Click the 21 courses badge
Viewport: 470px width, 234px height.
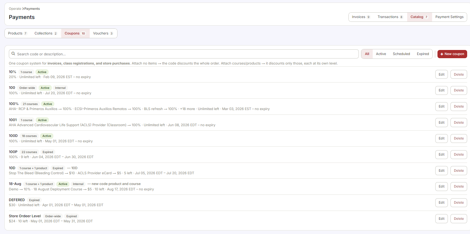30,104
